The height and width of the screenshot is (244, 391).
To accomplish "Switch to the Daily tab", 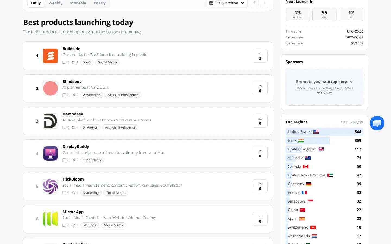I will click(36, 3).
